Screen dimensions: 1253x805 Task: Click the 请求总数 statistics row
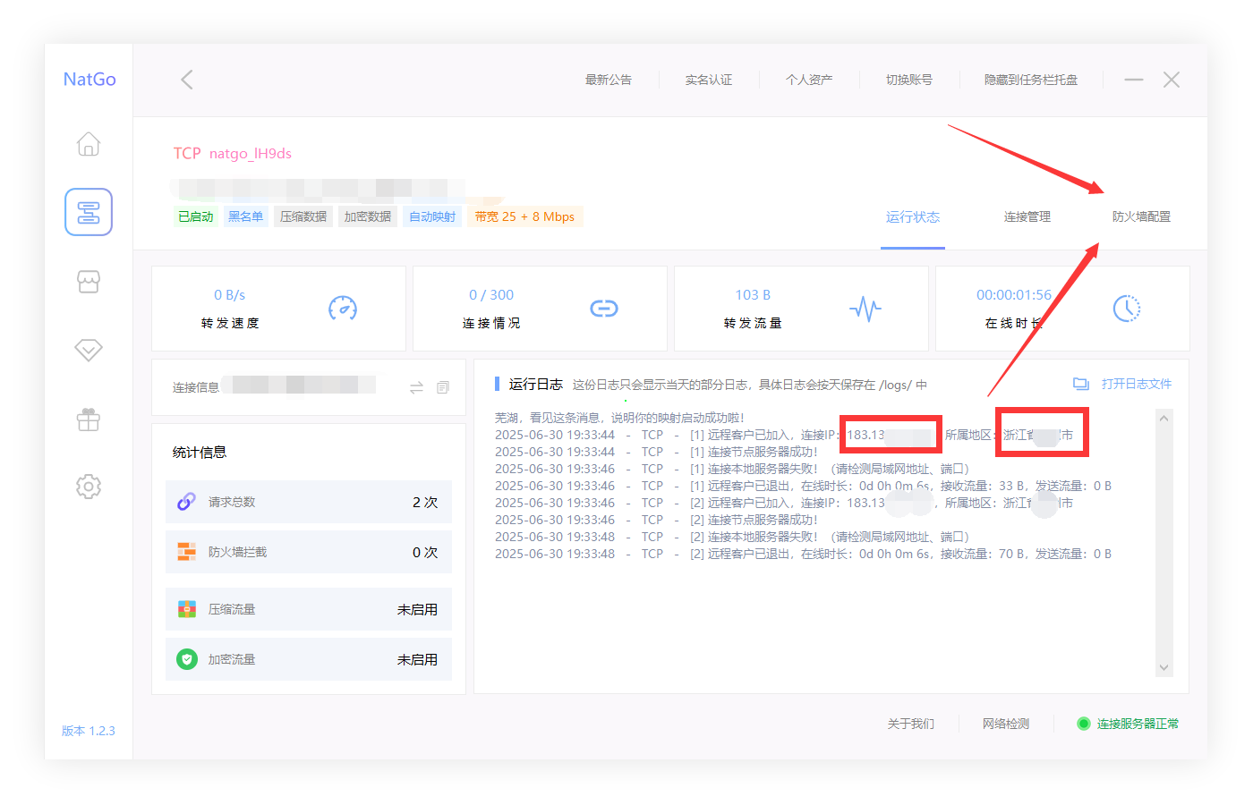point(309,502)
